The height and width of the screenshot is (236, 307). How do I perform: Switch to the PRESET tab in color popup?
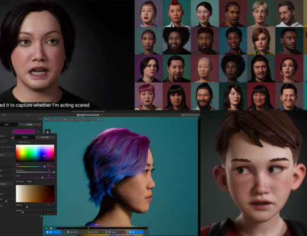pos(25,137)
